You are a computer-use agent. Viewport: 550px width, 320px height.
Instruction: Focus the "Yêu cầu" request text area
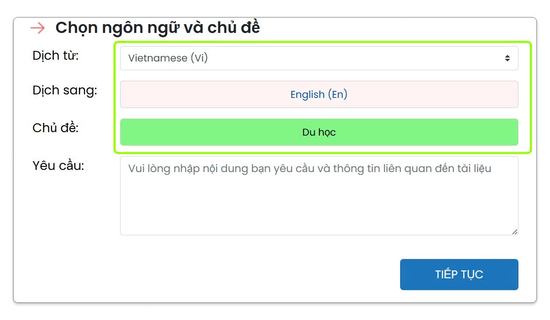(319, 202)
